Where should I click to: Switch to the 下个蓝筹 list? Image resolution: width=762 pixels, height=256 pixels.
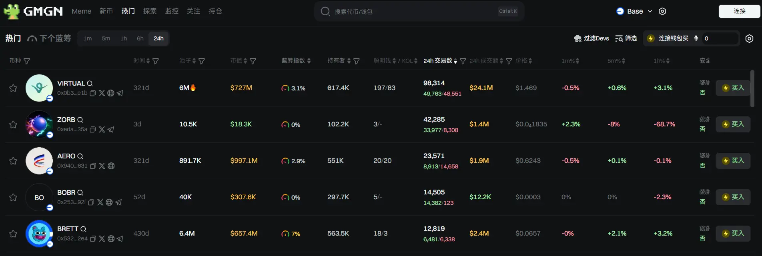[49, 38]
